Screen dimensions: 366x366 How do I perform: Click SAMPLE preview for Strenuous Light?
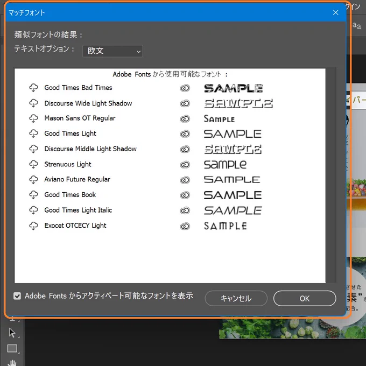(225, 165)
